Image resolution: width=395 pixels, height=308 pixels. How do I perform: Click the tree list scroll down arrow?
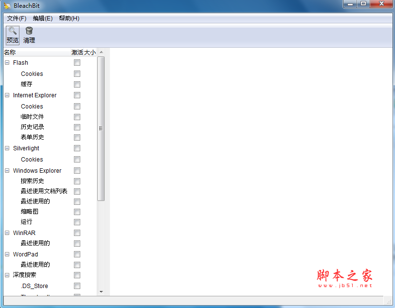101,292
